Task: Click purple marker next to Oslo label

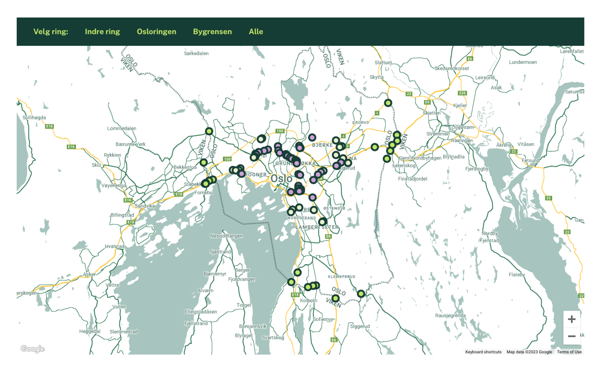Action: [300, 175]
